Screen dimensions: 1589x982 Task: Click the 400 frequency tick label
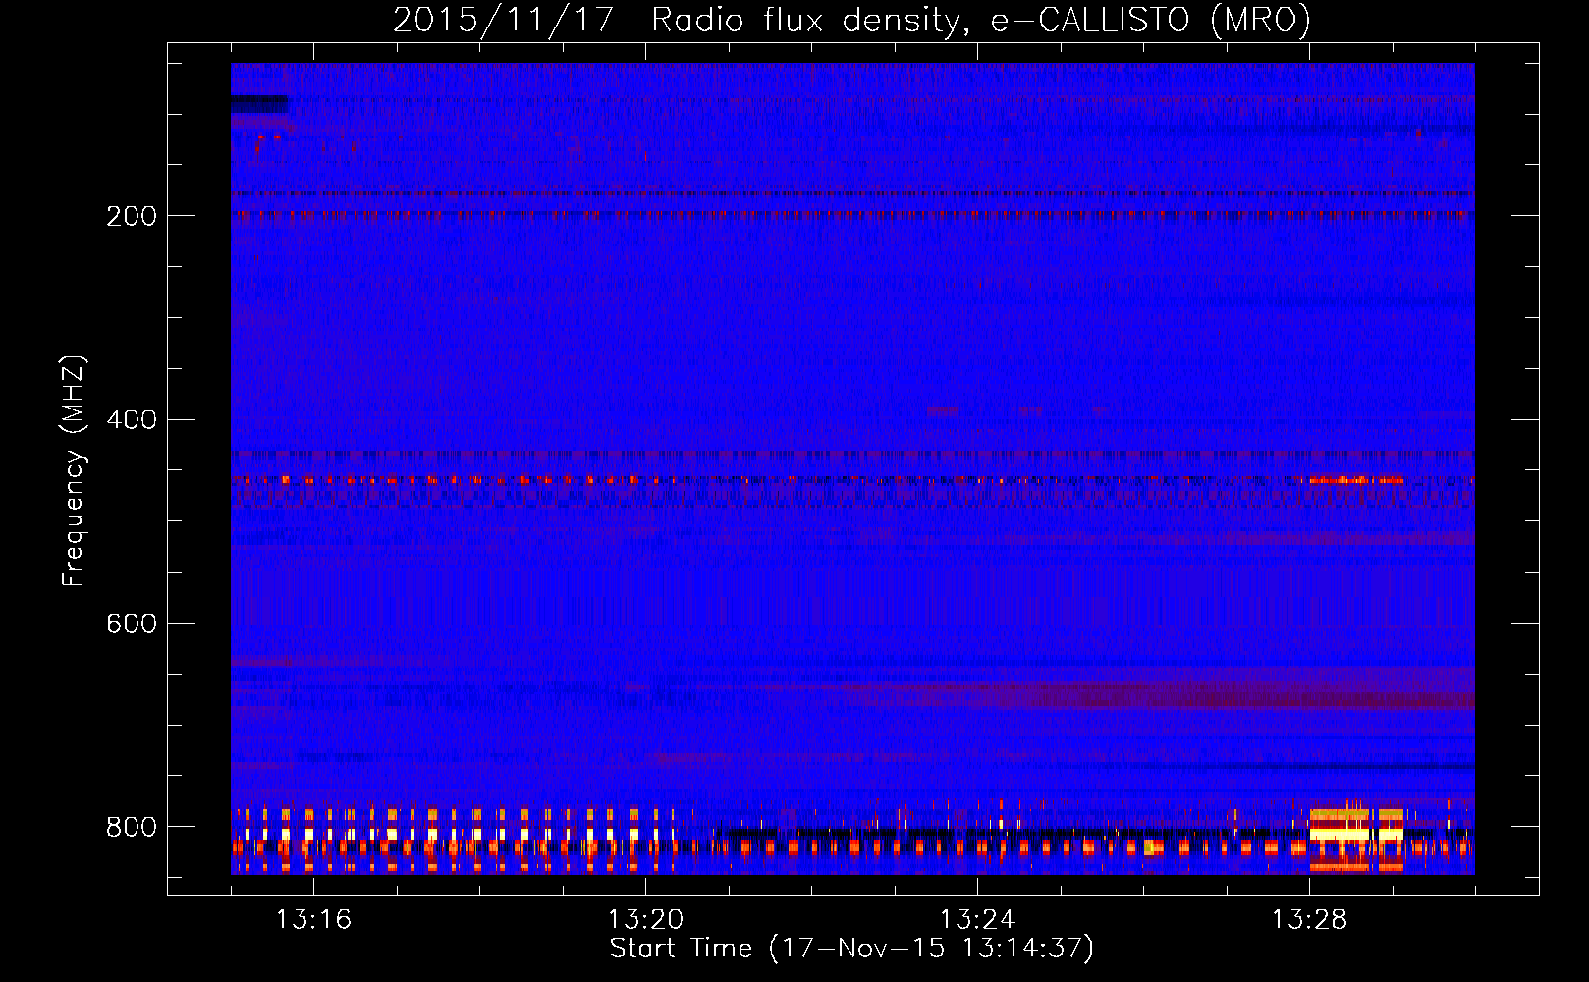(132, 420)
